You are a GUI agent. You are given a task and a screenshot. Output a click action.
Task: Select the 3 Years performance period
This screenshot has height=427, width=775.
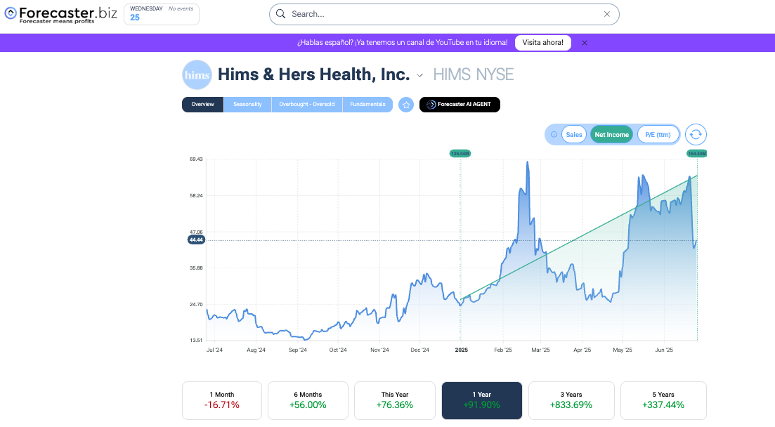[571, 400]
